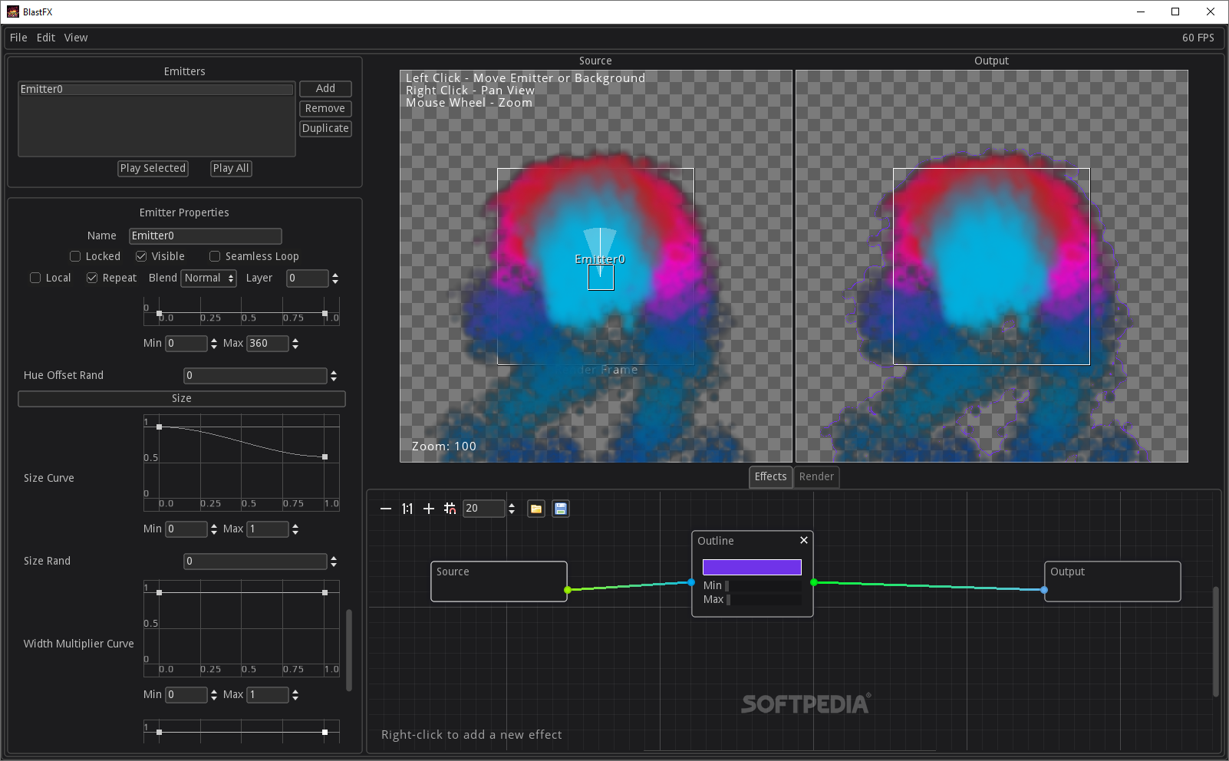Reset effects graph zoom to 1:1
1229x761 pixels.
click(407, 509)
